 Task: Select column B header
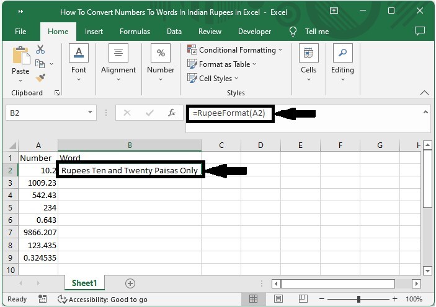tap(130, 145)
